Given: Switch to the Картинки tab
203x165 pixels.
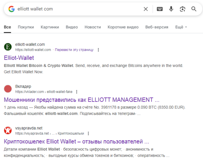Looking at the screenshot, I should point(50,27).
